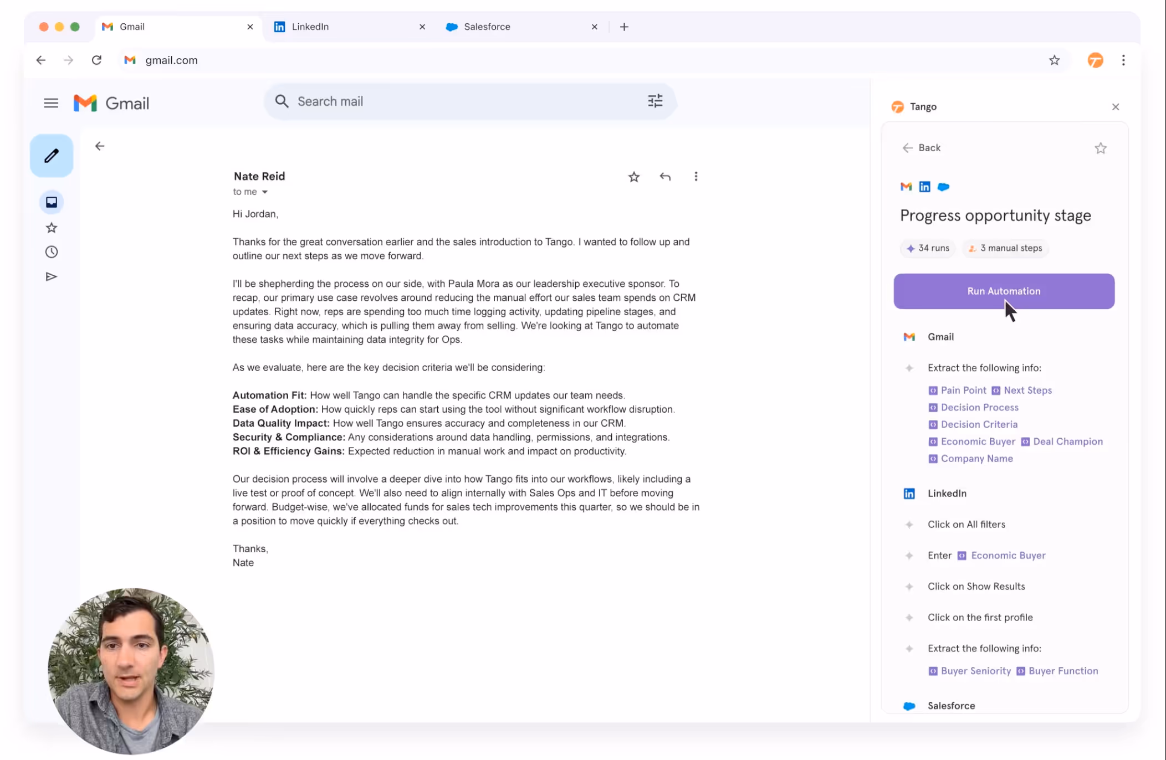Click the macOS yellow minimize window button
The width and height of the screenshot is (1166, 760).
59,27
